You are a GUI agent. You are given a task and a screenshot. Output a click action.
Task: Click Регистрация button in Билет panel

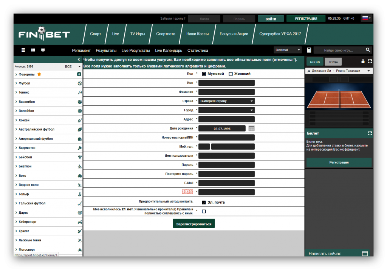339,162
